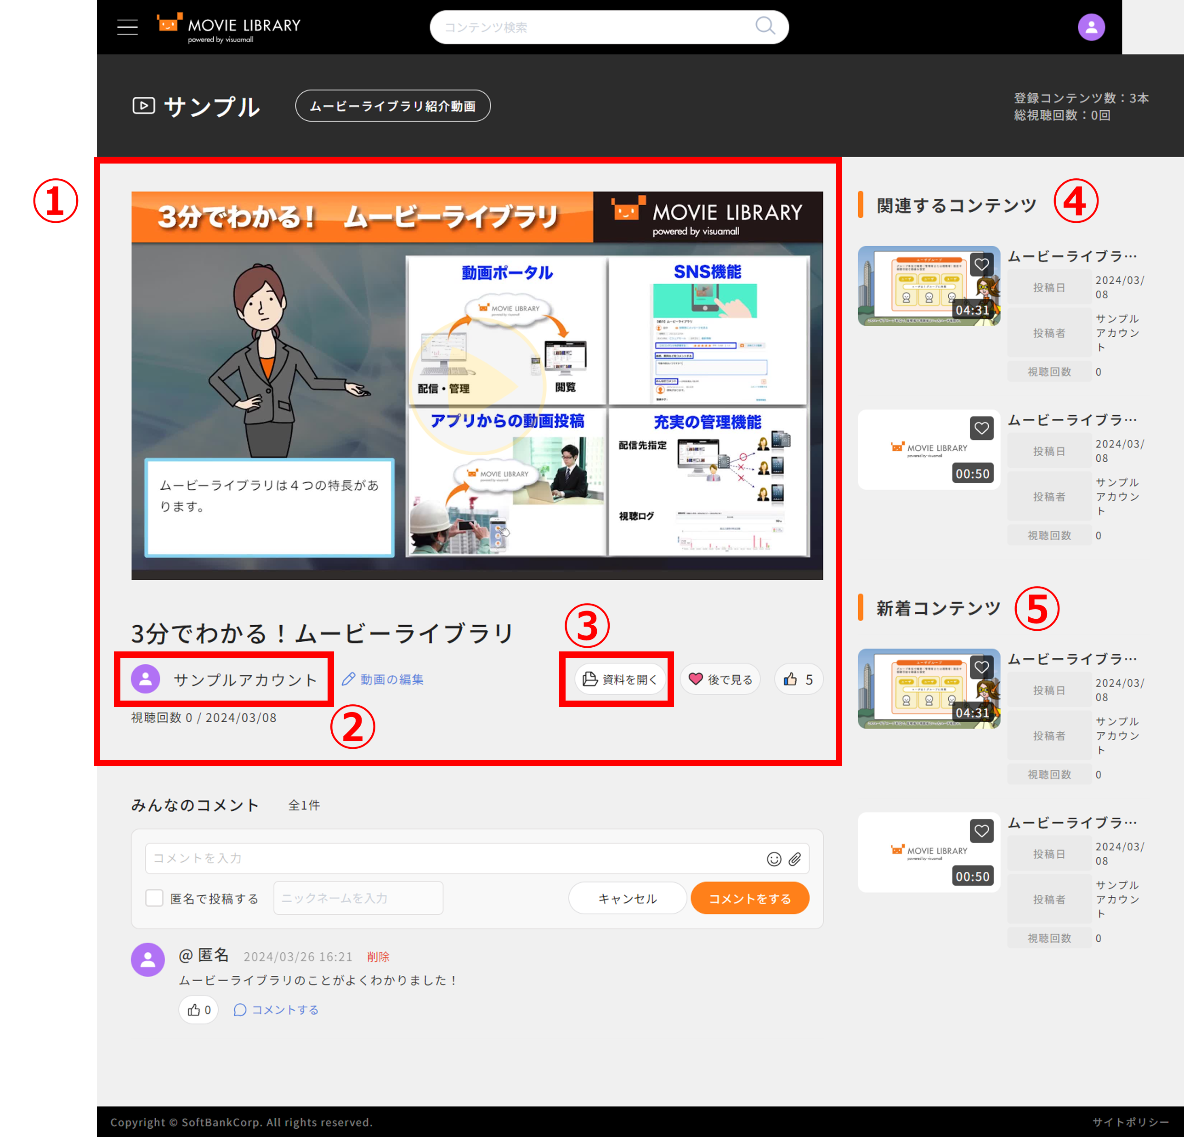Favorite the new arrivals 00:50 video heart
Screen dimensions: 1184x1137
(x=982, y=831)
